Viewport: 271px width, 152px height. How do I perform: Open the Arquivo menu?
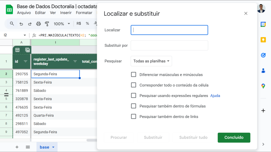coord(24,13)
